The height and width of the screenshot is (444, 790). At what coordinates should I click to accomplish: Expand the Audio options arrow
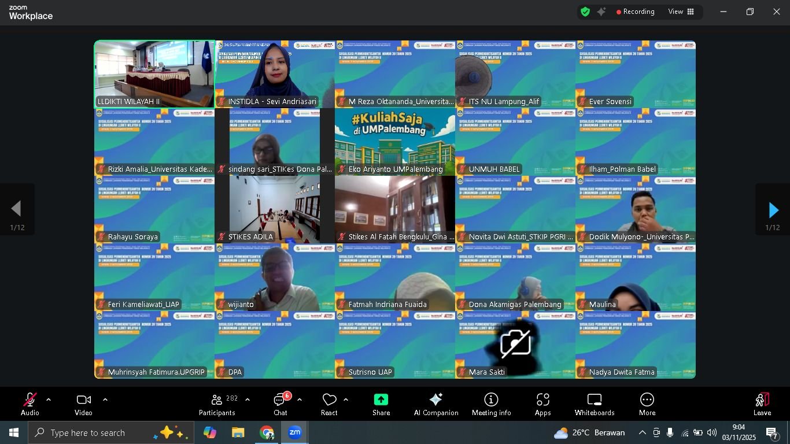pyautogui.click(x=49, y=399)
